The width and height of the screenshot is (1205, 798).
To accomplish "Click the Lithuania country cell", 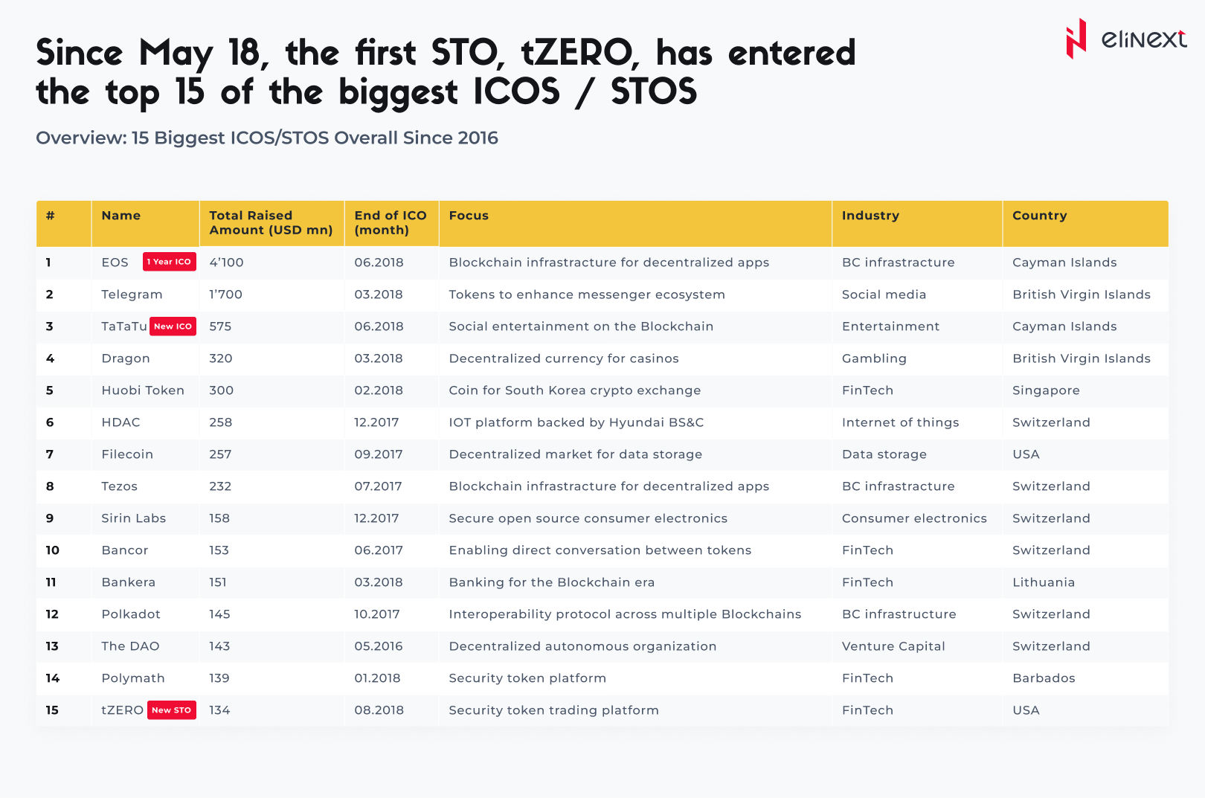I will (x=1044, y=582).
